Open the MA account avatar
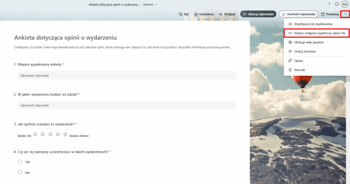Viewport: 350px width, 184px height. coord(345,4)
